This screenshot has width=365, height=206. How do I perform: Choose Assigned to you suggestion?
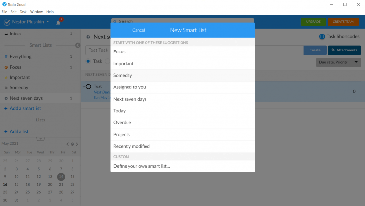tap(182, 87)
